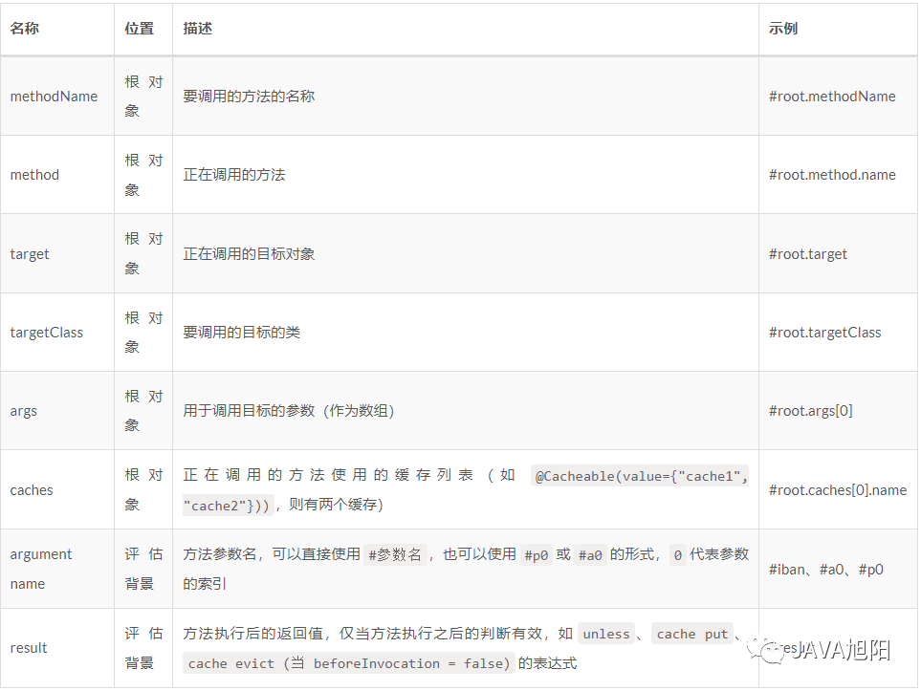Click the #root.args[0] example text
This screenshot has height=691, width=921.
point(812,410)
